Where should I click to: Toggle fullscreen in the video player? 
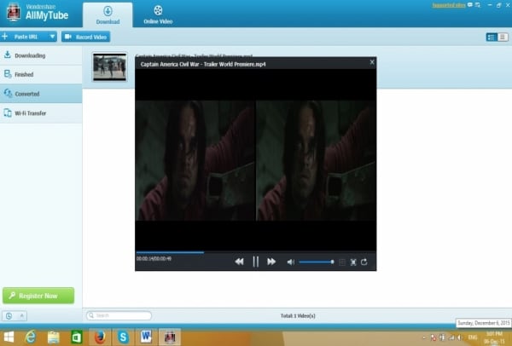[x=353, y=262]
